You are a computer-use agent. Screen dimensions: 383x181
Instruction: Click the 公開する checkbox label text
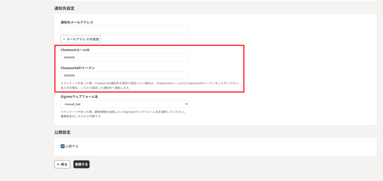[x=72, y=146]
